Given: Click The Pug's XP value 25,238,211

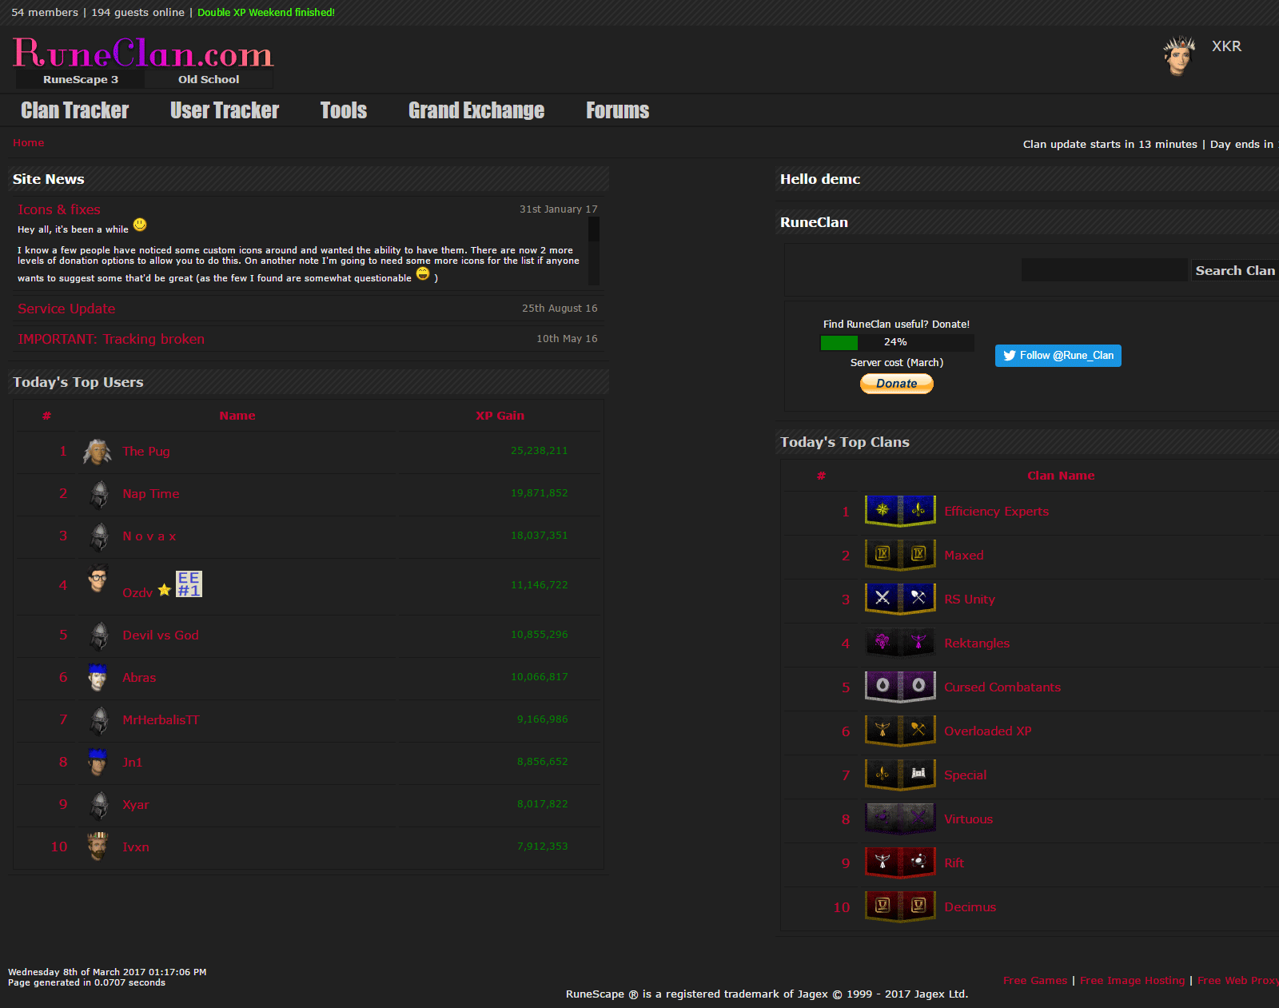Looking at the screenshot, I should coord(540,451).
